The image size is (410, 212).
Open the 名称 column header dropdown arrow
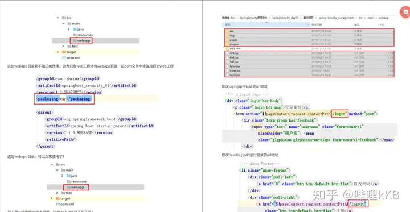[308, 24]
